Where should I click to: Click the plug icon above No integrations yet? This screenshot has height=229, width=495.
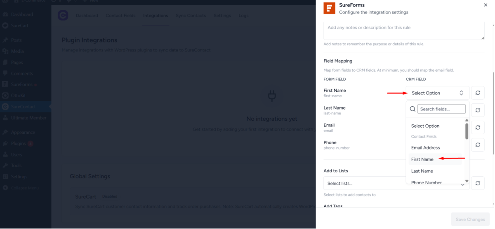[x=272, y=96]
